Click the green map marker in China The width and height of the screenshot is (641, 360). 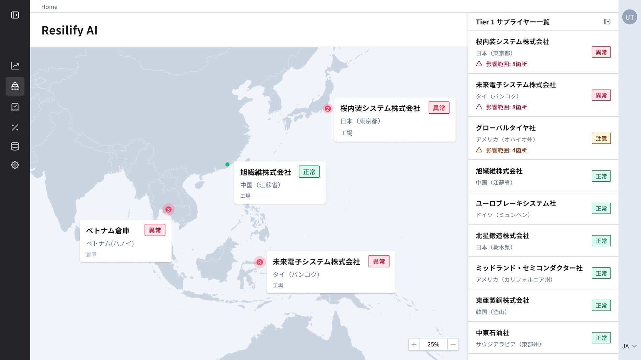tap(227, 164)
